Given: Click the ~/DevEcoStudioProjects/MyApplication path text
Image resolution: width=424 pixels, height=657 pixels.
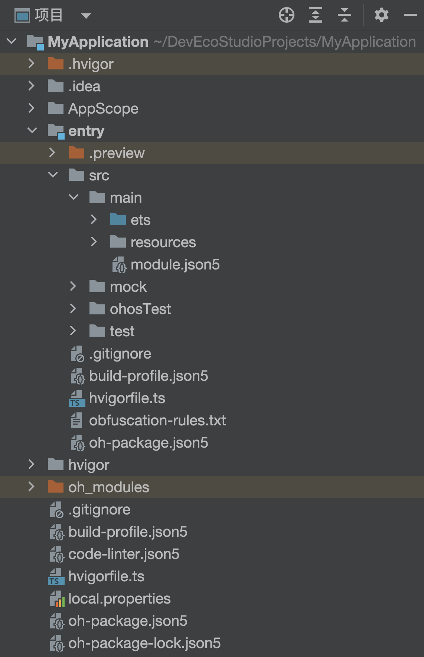Looking at the screenshot, I should [285, 42].
